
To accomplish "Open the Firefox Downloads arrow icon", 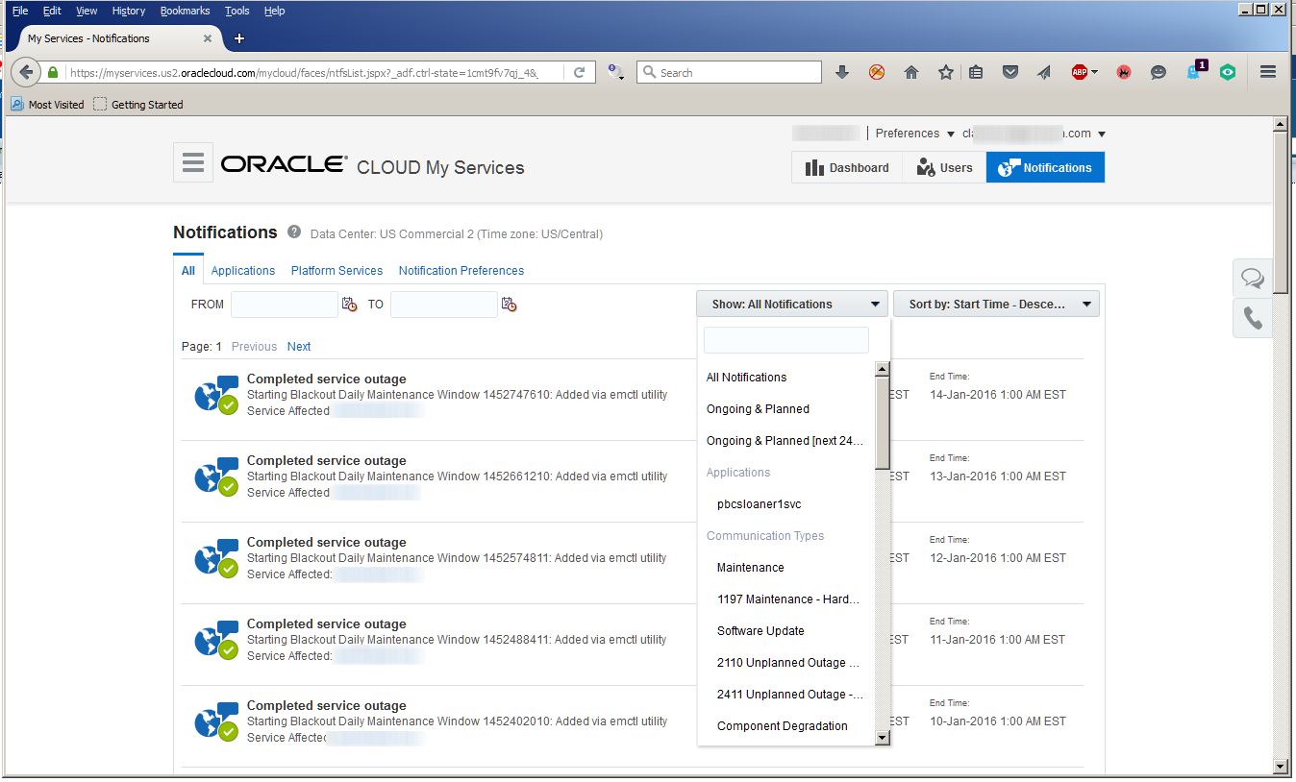I will (x=842, y=72).
